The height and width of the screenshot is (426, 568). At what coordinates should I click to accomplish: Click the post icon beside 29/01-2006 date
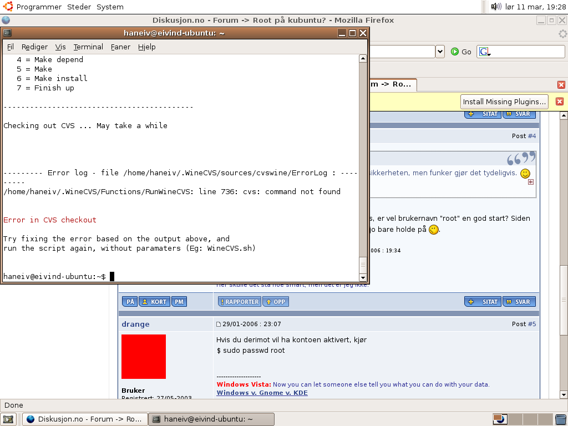pos(219,324)
